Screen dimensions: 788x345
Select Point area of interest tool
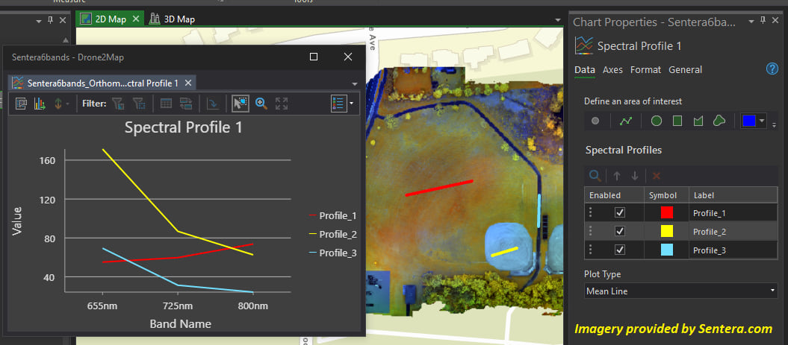coord(595,121)
